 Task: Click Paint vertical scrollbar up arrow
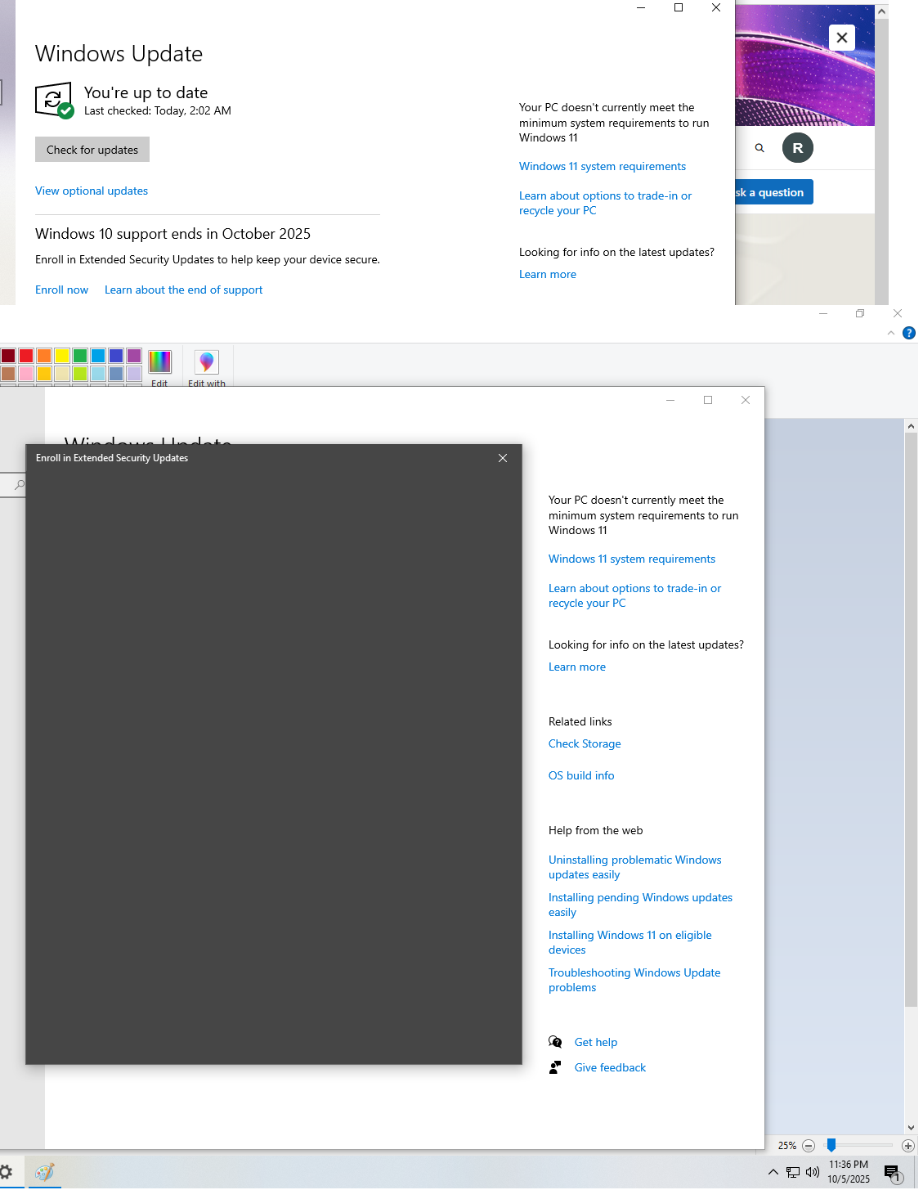tap(911, 426)
